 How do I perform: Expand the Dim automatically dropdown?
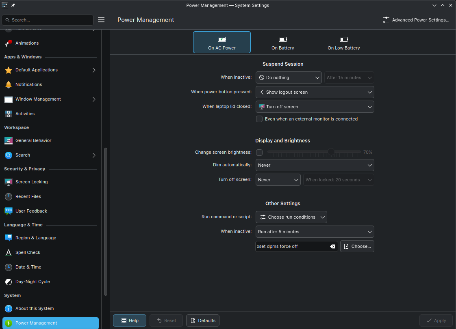[x=315, y=165]
